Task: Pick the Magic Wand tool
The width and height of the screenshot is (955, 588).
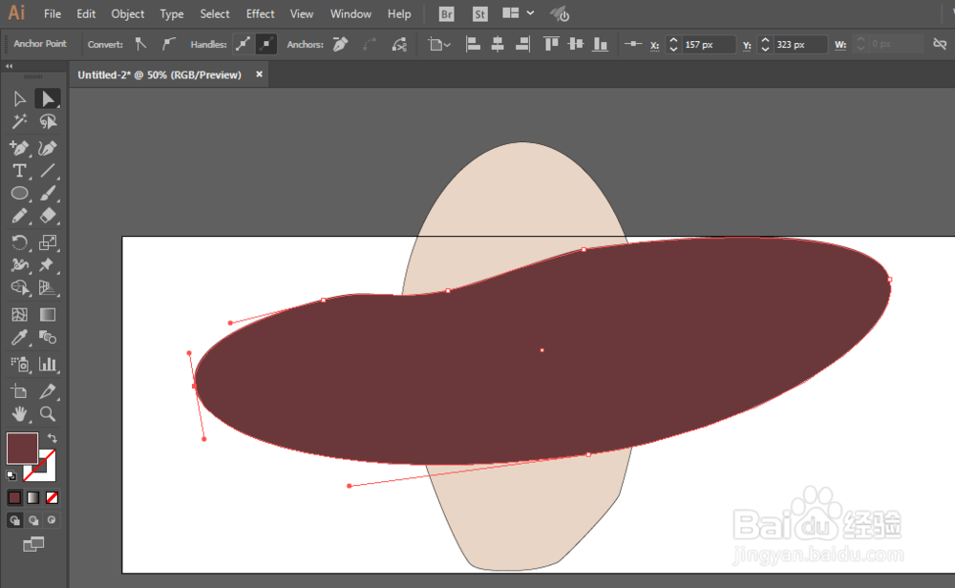Action: point(19,122)
